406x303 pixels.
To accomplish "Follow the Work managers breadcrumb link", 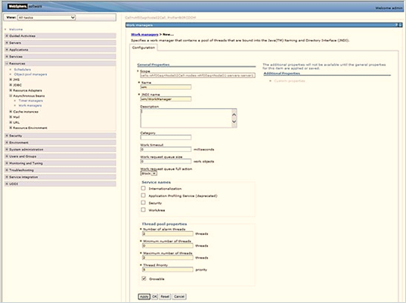I will pos(144,35).
